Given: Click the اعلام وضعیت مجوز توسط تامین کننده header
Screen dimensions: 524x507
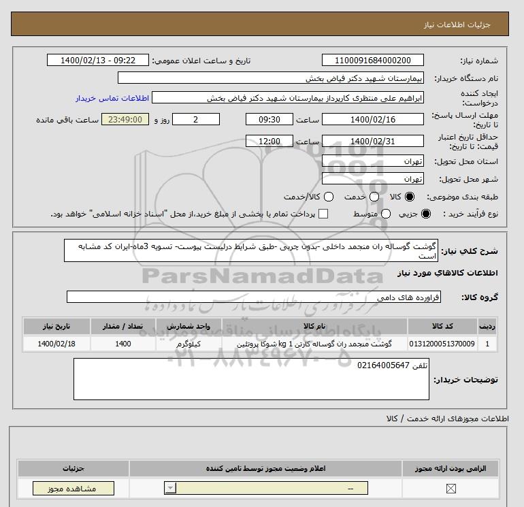Looking at the screenshot, I should tap(265, 469).
